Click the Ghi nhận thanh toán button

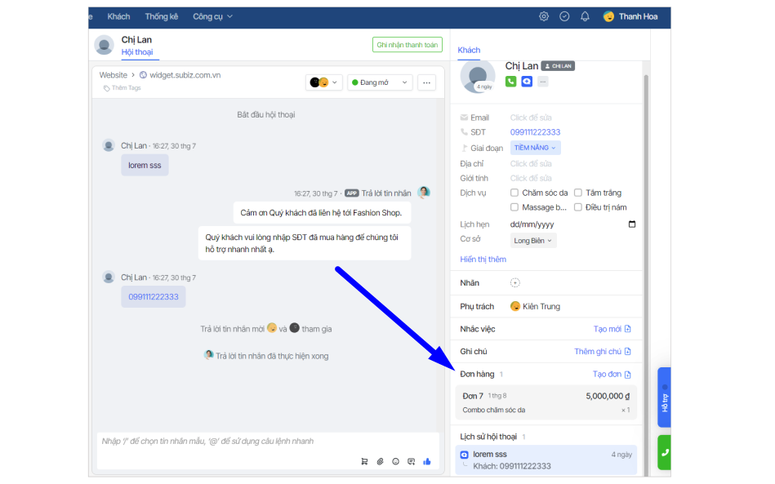click(x=407, y=45)
